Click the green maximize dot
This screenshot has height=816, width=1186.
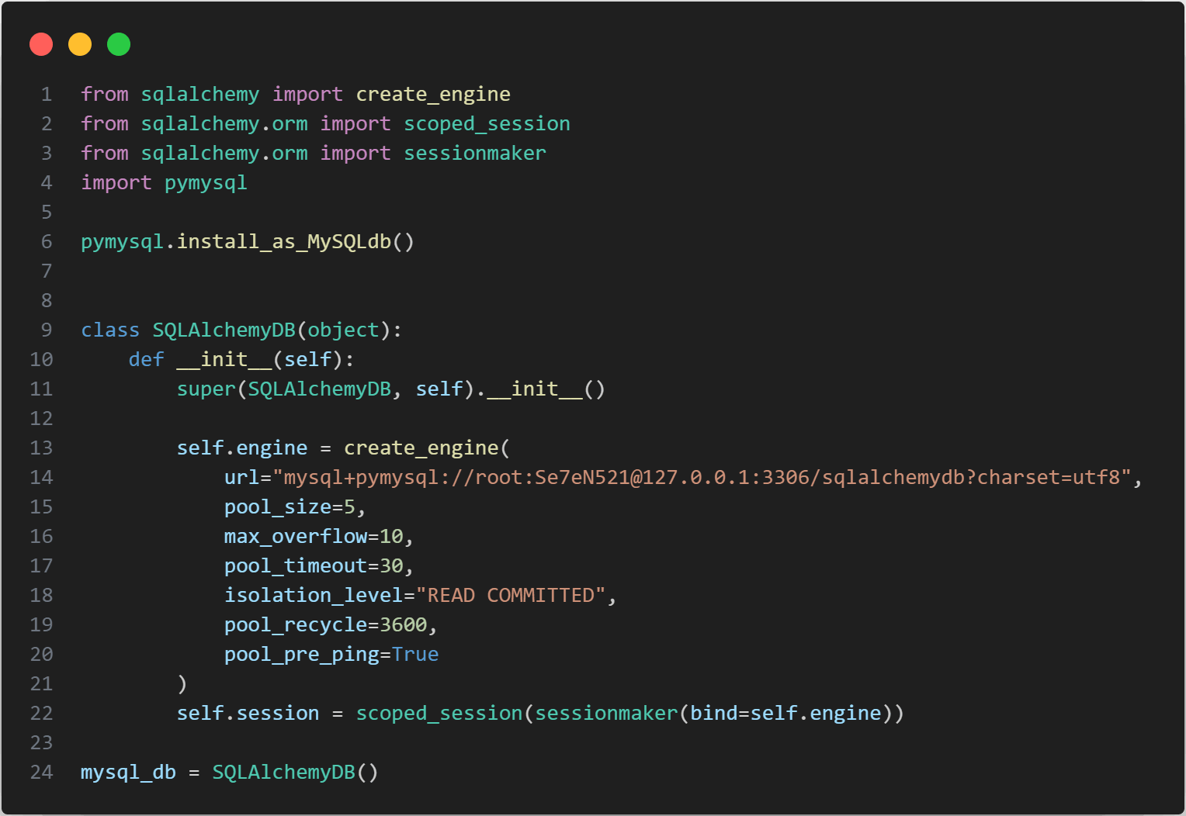[119, 44]
